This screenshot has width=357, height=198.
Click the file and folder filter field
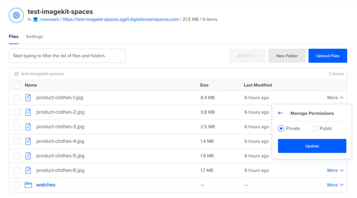(x=67, y=56)
